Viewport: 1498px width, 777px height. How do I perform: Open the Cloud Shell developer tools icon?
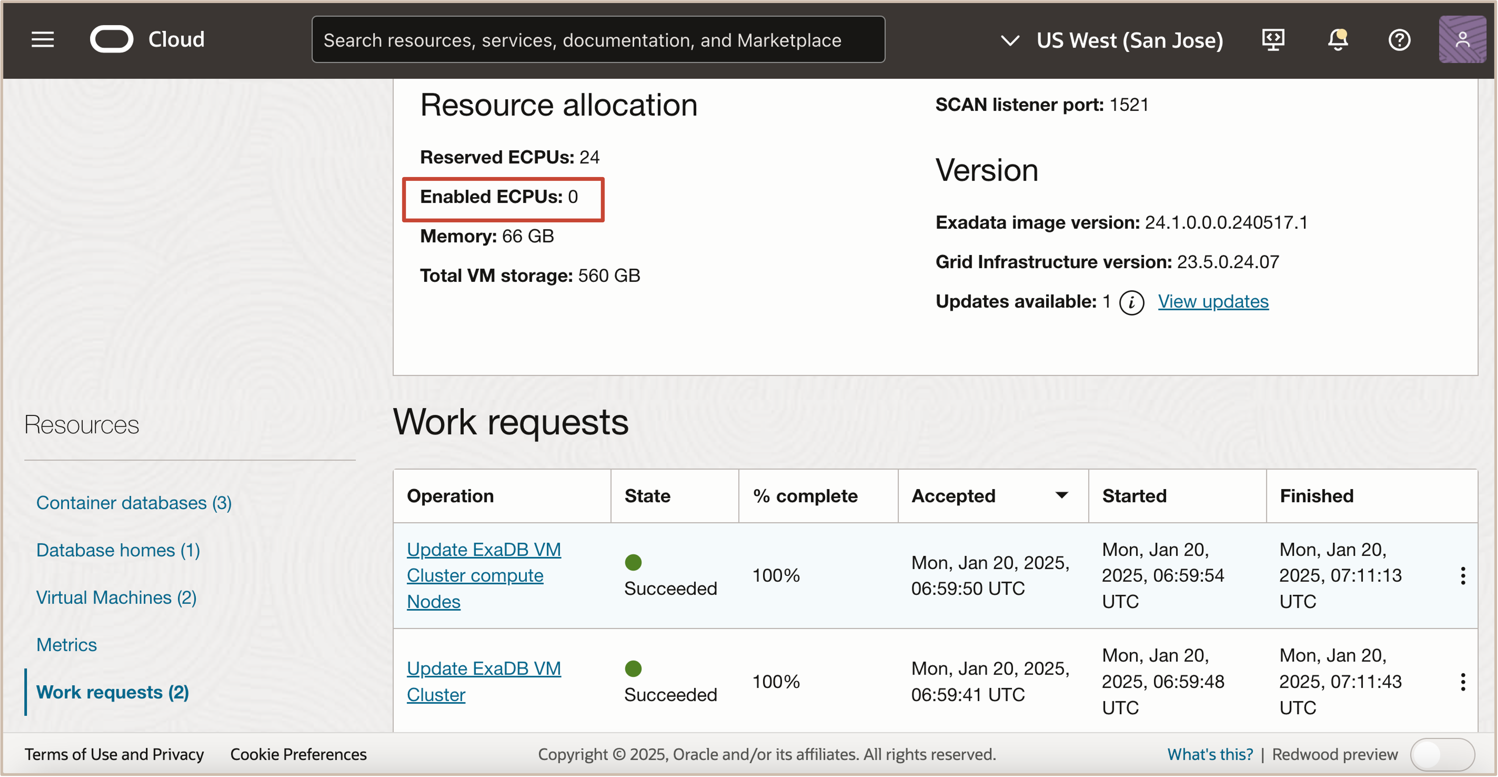point(1273,40)
